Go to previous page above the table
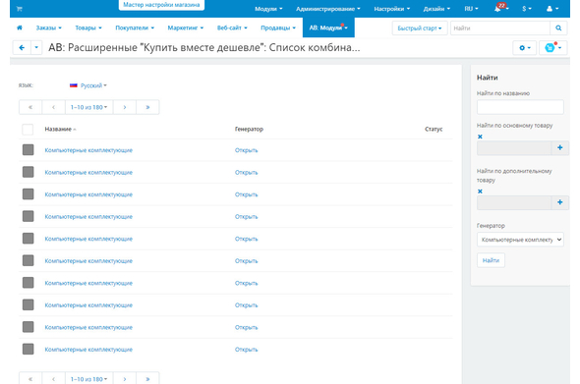Image resolution: width=580 pixels, height=384 pixels. 54,107
